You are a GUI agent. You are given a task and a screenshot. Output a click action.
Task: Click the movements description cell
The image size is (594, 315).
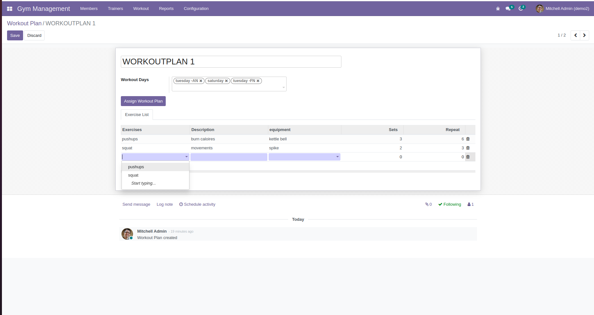coord(229,148)
